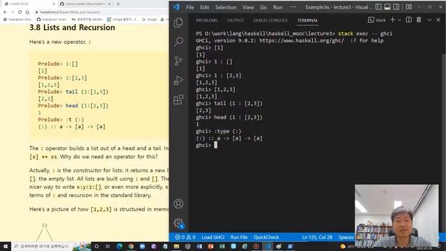Click in the terminal at the ghci prompt
The height and width of the screenshot is (251, 446).
(x=215, y=145)
